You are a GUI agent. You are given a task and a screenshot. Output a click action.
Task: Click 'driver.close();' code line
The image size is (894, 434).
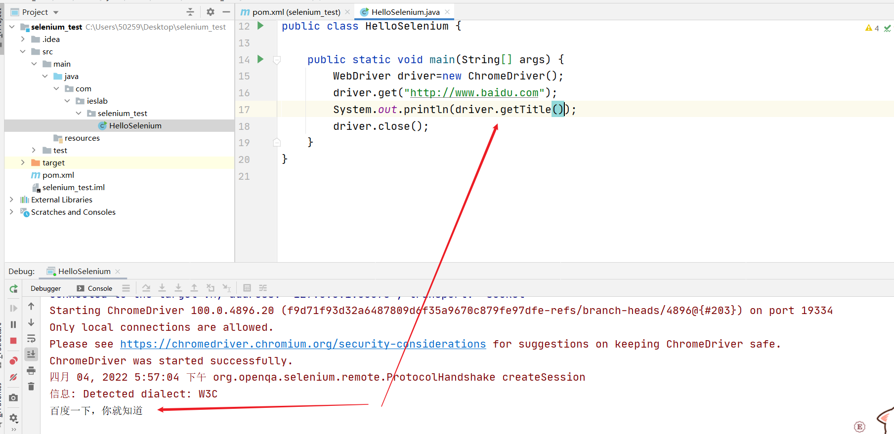point(381,126)
